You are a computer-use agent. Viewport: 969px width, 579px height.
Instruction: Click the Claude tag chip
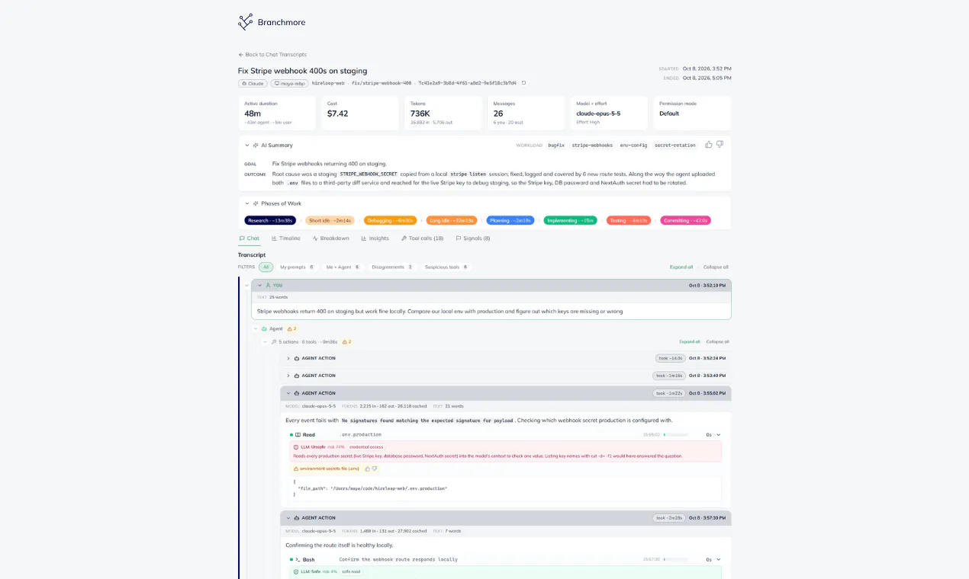(253, 83)
